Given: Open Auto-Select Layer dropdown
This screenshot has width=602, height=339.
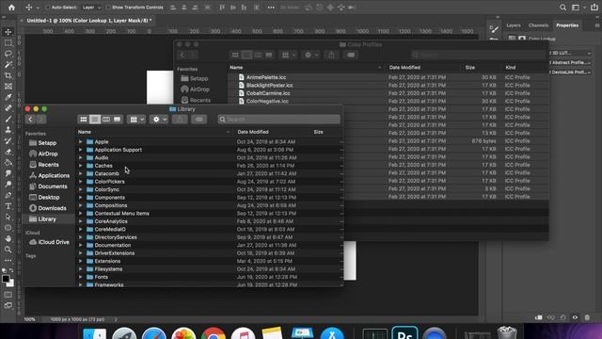Looking at the screenshot, I should [x=91, y=8].
